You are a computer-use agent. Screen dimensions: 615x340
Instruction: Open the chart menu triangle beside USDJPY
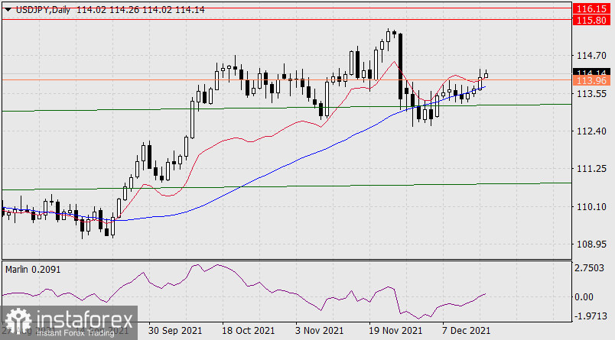coord(8,8)
